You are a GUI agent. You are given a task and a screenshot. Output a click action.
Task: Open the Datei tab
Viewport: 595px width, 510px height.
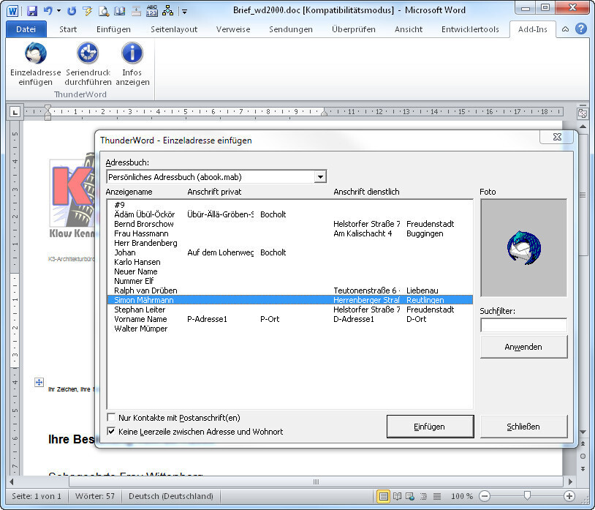click(26, 29)
